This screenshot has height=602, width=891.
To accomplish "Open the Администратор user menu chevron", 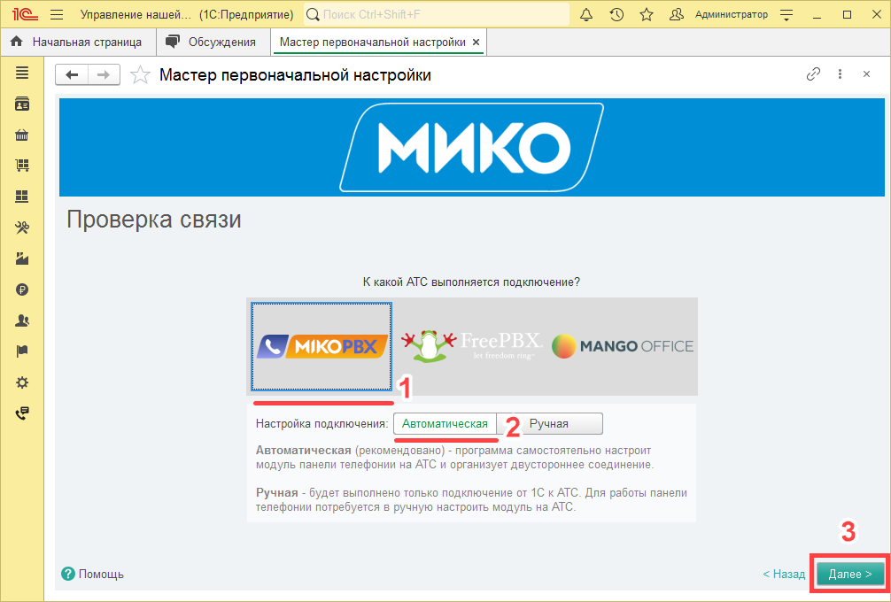I will tap(786, 13).
